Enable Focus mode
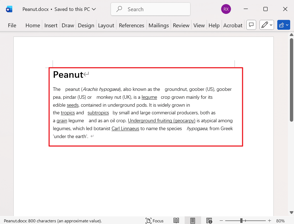The width and height of the screenshot is (294, 224). 155,221
